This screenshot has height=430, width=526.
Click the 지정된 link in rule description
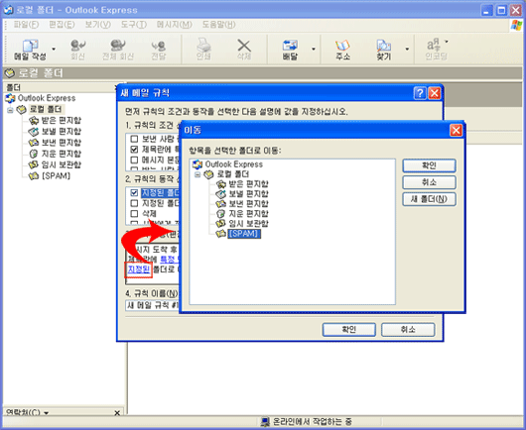(x=139, y=269)
